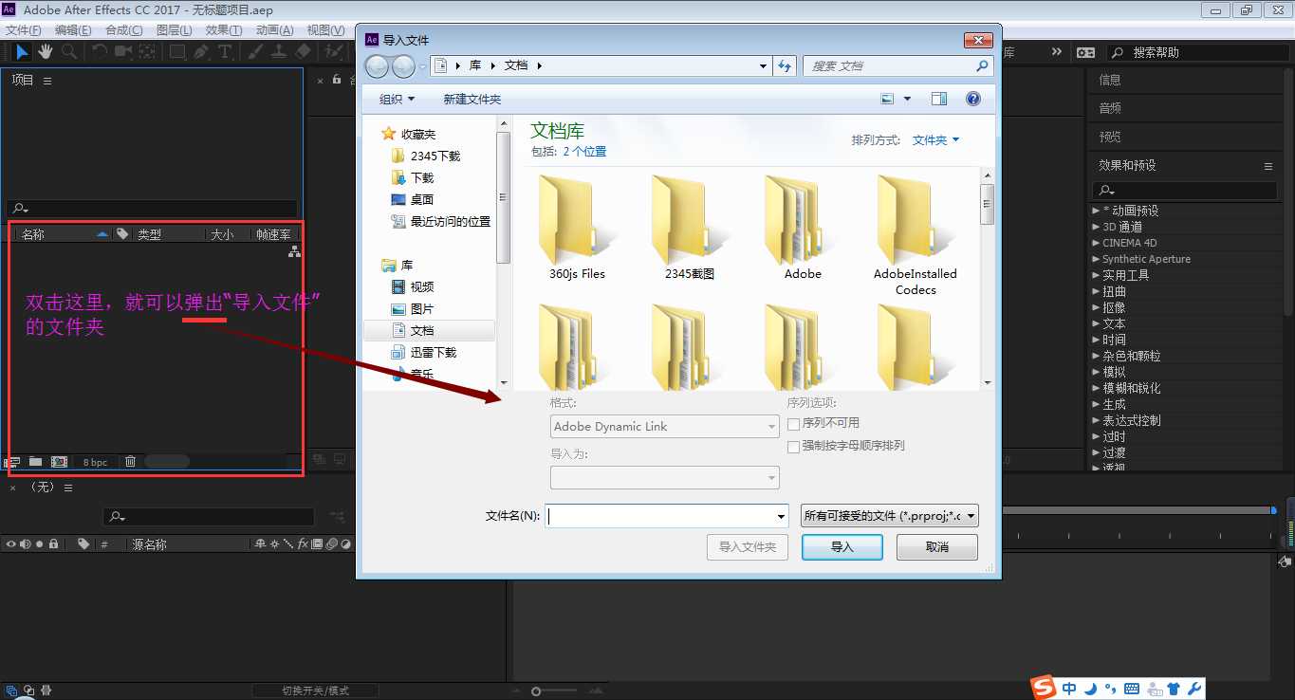1295x700 pixels.
Task: Click the project flowchart view icon
Action: [294, 251]
